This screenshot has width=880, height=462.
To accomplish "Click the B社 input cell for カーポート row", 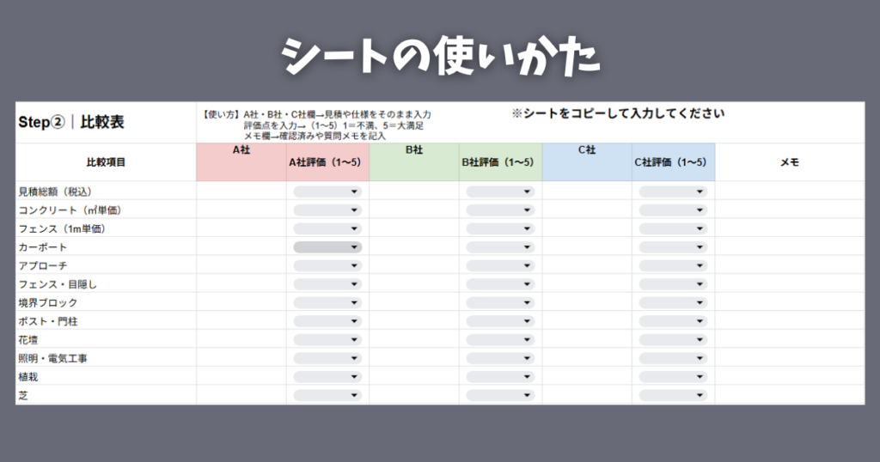I will pyautogui.click(x=413, y=247).
